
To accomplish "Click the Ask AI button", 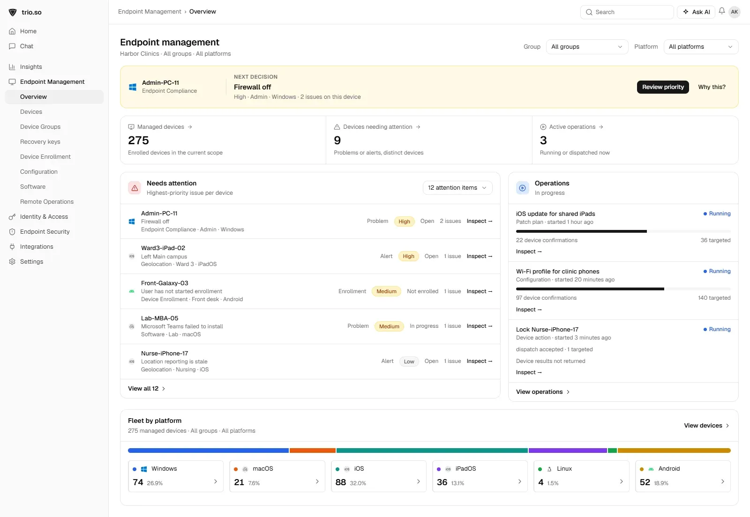I will point(696,12).
